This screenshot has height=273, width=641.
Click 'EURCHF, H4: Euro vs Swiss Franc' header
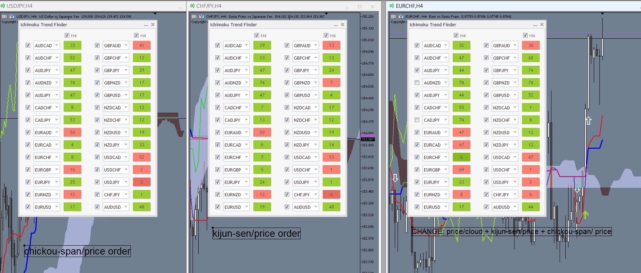coord(432,16)
